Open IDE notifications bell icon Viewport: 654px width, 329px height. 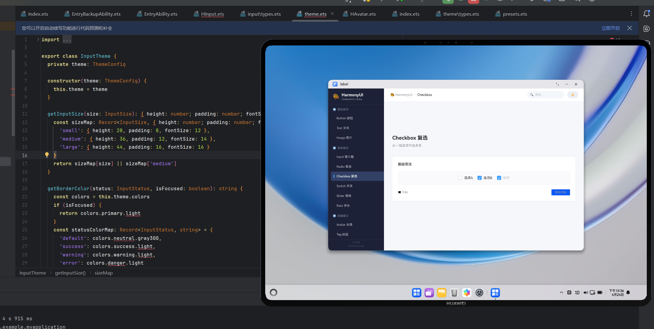point(646,14)
